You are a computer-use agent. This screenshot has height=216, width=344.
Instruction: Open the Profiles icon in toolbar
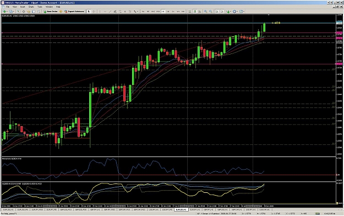click(10, 12)
